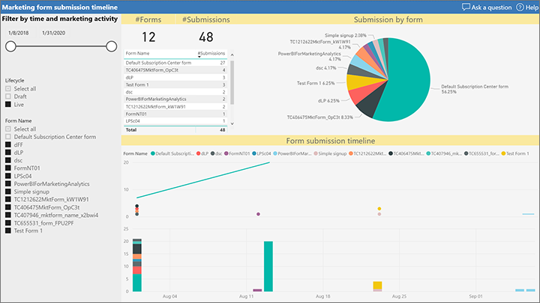This screenshot has width=540, height=303.
Task: Click the teal trend line in timeline
Action: click(x=203, y=180)
